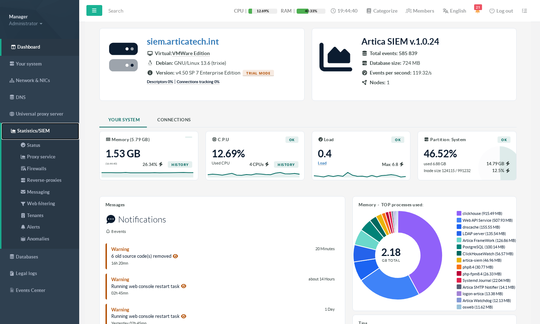
Task: Open the Your system sidebar item
Action: (40, 64)
